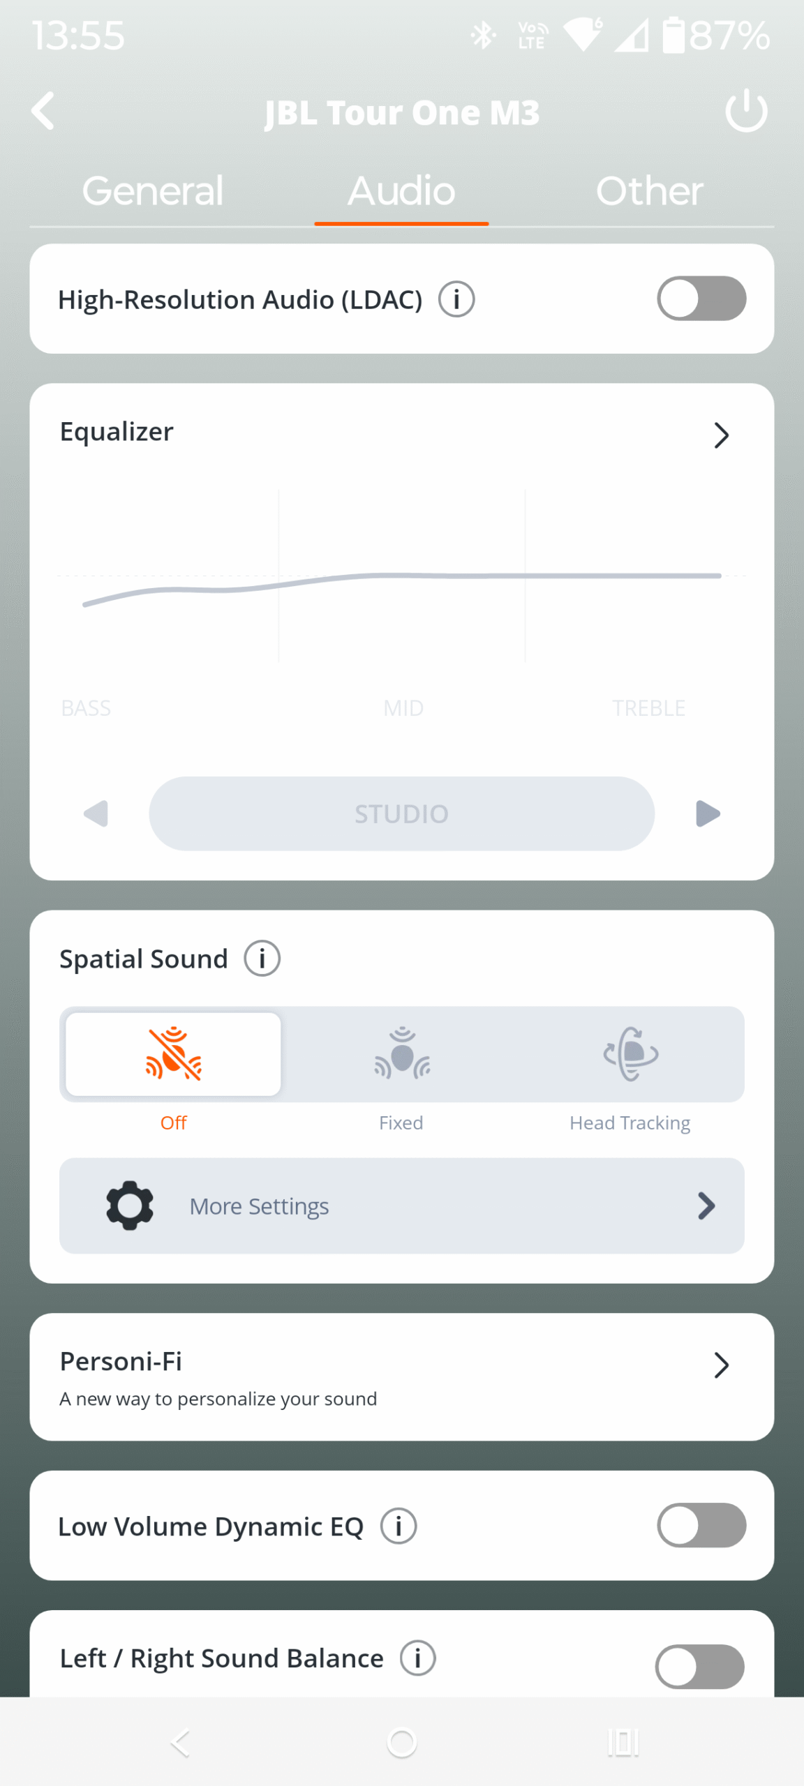The width and height of the screenshot is (804, 1786).
Task: Open info for High-Resolution Audio LDAC
Action: point(456,299)
